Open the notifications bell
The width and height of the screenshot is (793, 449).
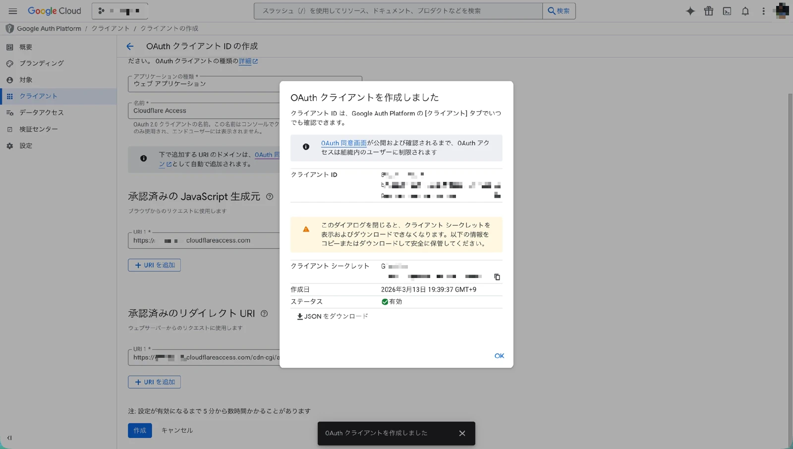745,10
